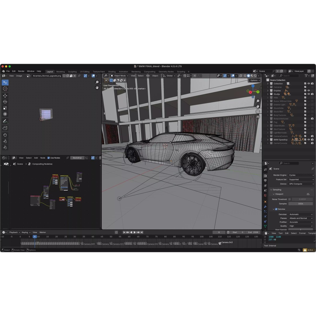The image size is (316, 316).
Task: Hide Studija collection in viewport
Action: [309, 94]
